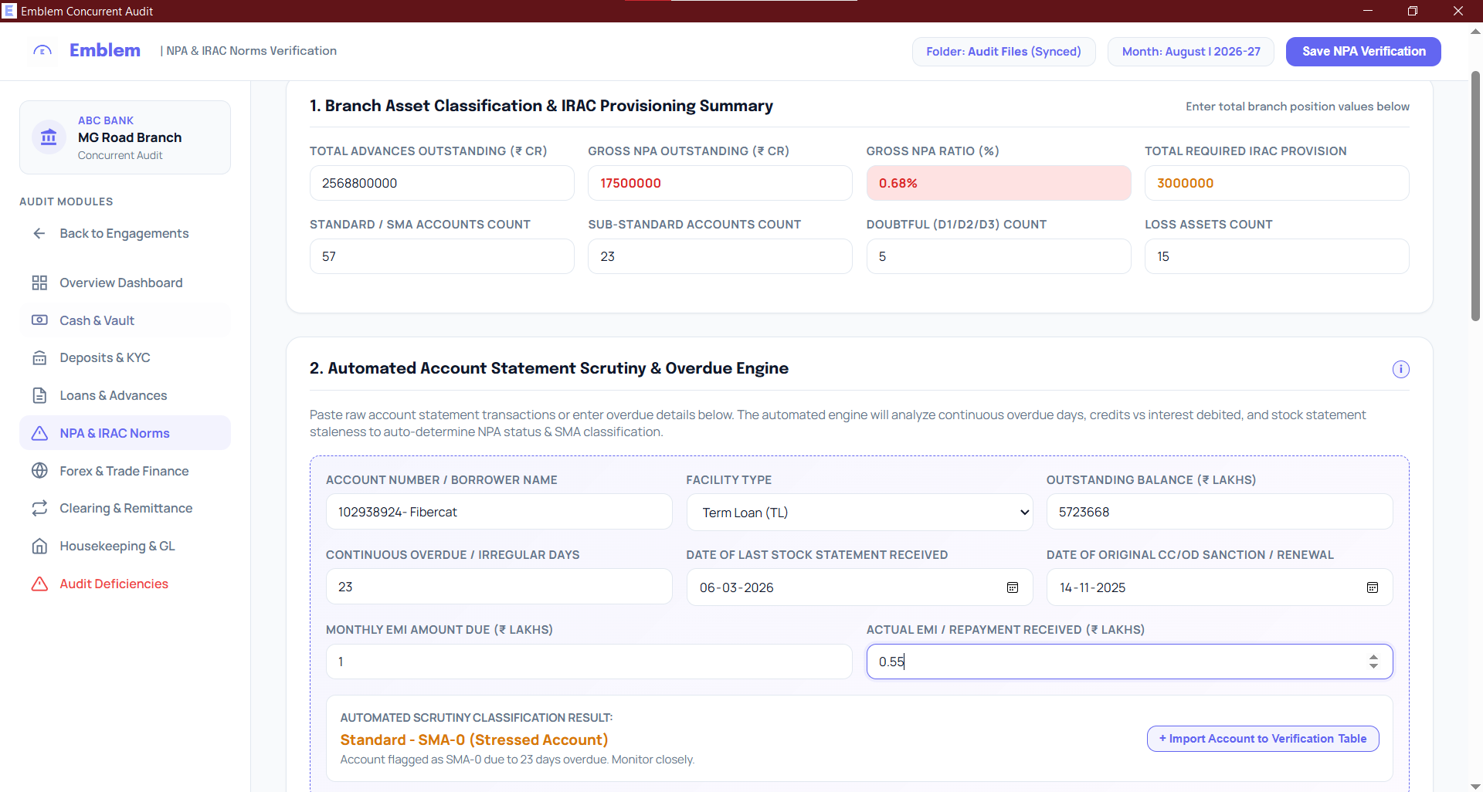Click the Gross NPA Ratio field showing 0.68%
This screenshot has width=1483, height=792.
click(x=999, y=183)
